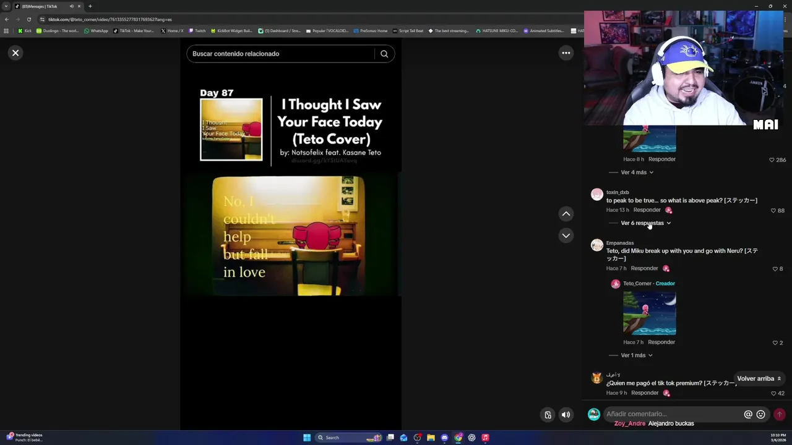Screen dimensions: 792x445
Task: Open the emoji picker in comment box
Action: point(760,415)
